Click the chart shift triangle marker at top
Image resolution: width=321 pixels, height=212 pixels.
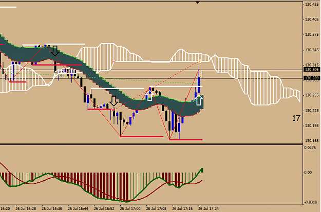197,3
